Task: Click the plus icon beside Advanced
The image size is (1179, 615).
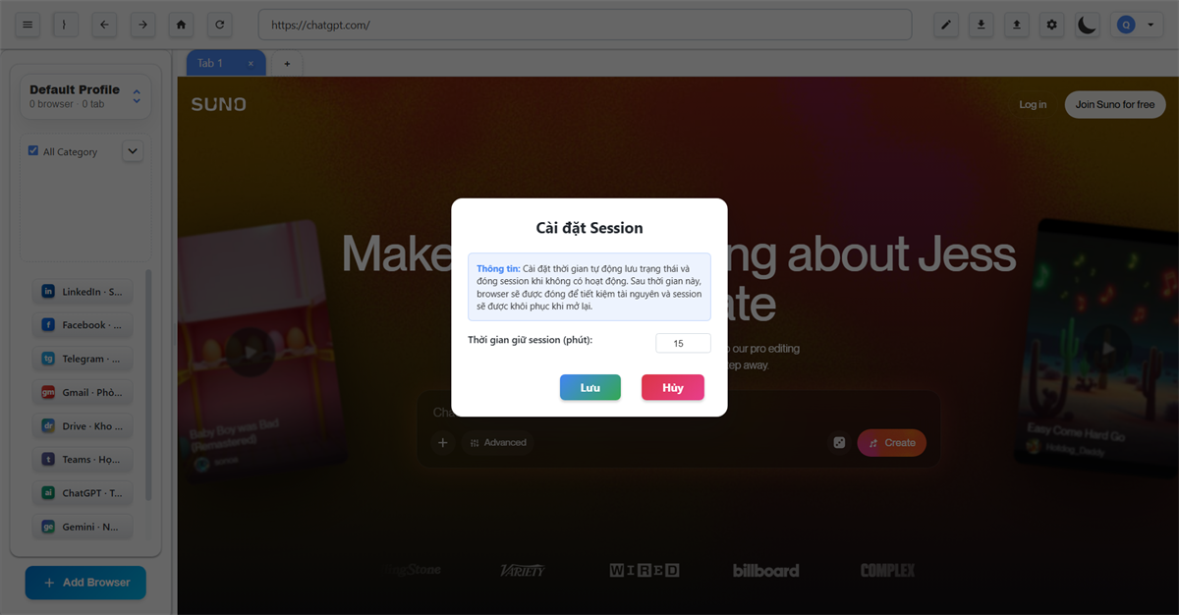Action: pyautogui.click(x=443, y=443)
